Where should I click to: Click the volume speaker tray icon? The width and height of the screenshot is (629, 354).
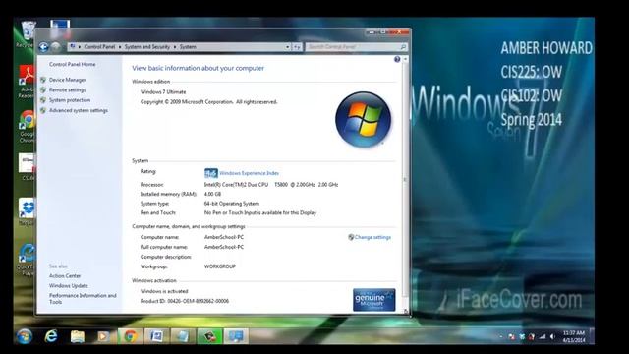point(552,336)
